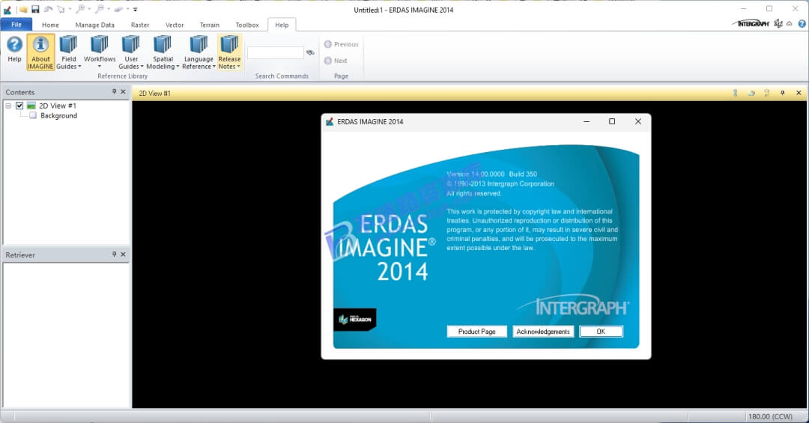The width and height of the screenshot is (809, 423).
Task: Go to Next help page
Action: pos(336,61)
